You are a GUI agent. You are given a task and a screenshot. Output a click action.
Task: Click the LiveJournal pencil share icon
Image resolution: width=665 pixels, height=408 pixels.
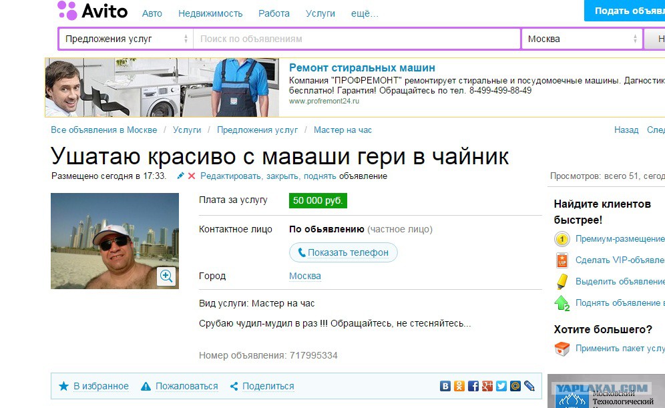(529, 386)
